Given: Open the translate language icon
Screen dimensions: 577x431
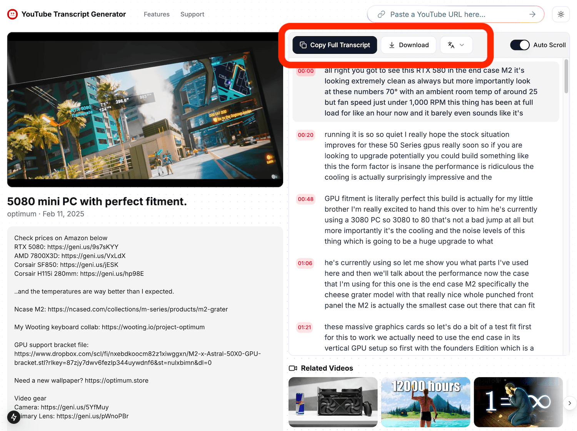Looking at the screenshot, I should [x=451, y=45].
